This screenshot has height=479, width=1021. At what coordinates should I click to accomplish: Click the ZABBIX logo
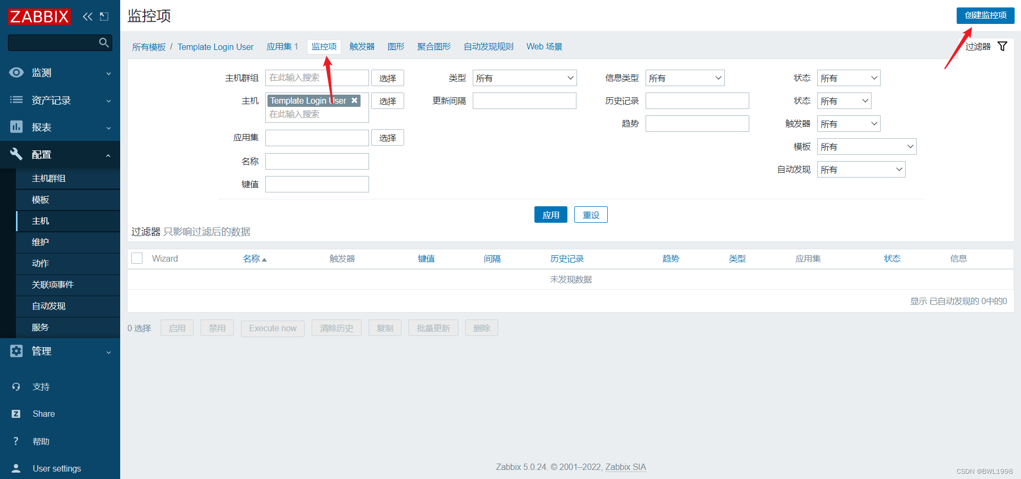click(39, 16)
